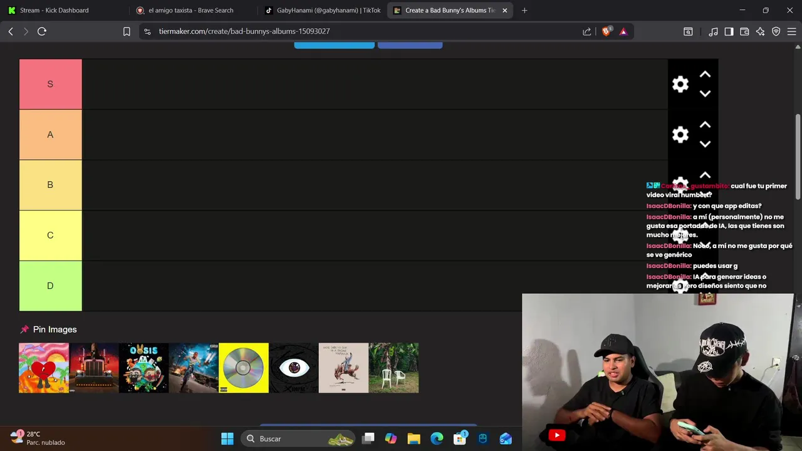Pick the eye album cover thumbnail
Screen dimensions: 802x451
(294, 368)
